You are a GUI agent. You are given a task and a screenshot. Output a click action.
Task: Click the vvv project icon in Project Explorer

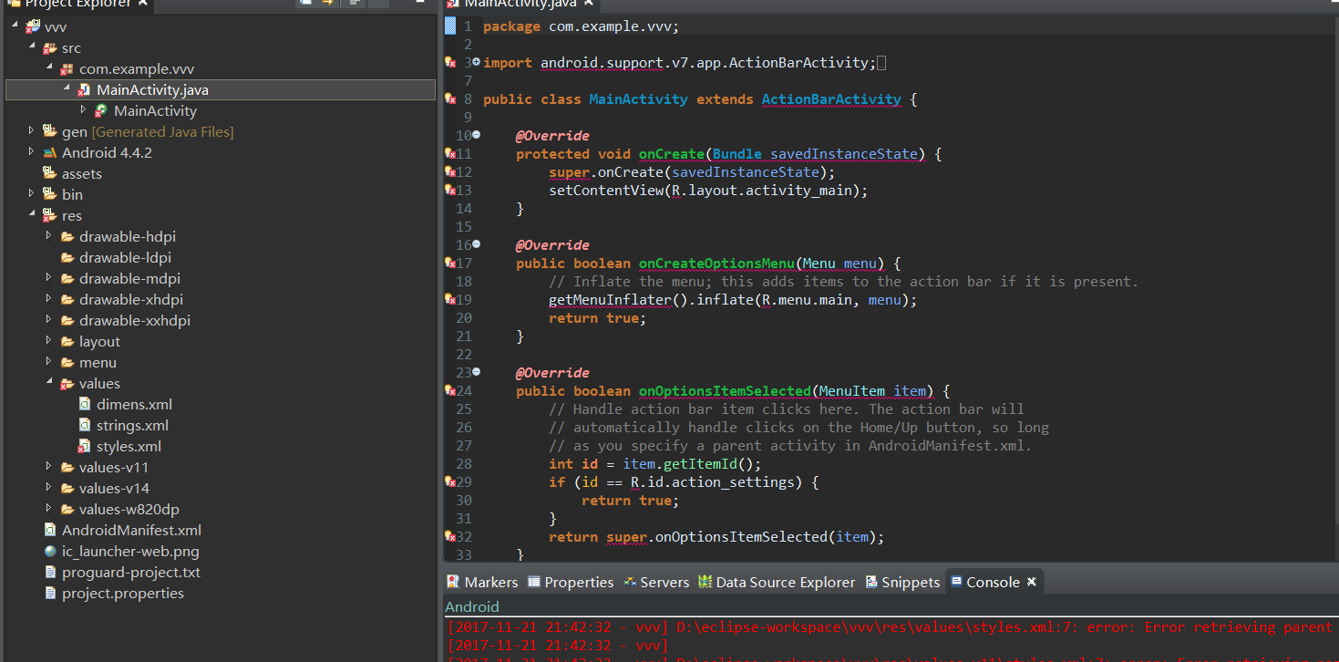[x=33, y=27]
